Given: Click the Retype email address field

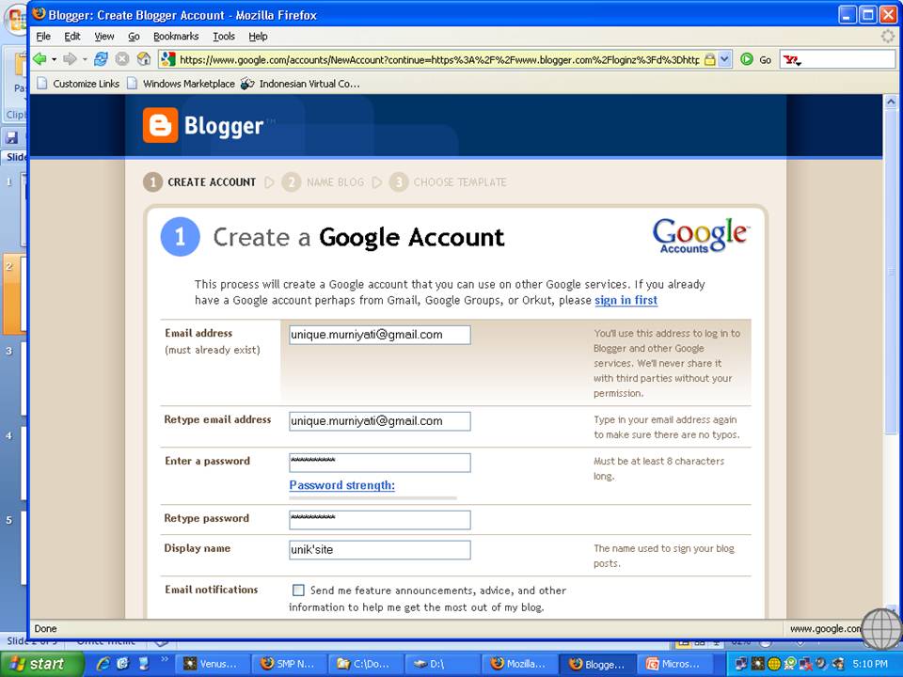Looking at the screenshot, I should click(379, 421).
